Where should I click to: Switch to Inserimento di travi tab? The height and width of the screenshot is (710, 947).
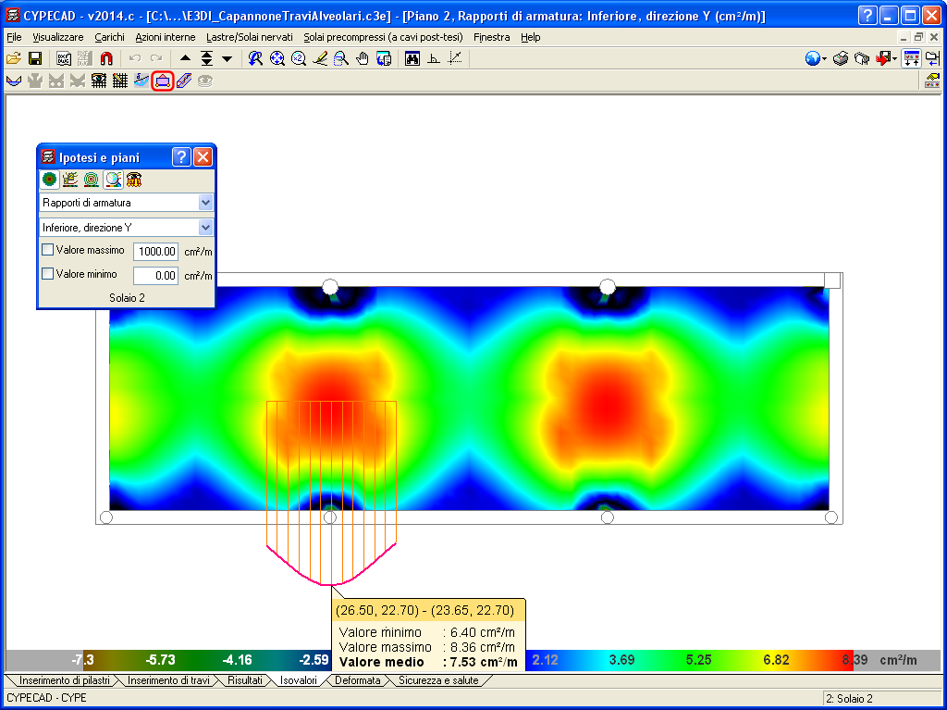click(168, 680)
